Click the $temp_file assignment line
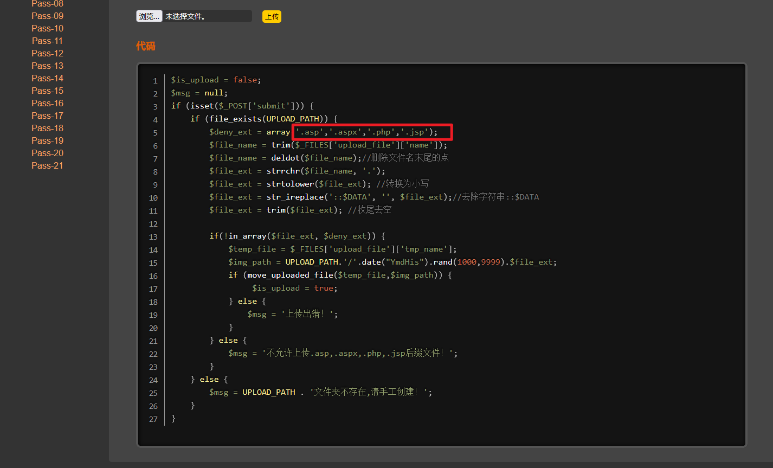 (x=343, y=249)
